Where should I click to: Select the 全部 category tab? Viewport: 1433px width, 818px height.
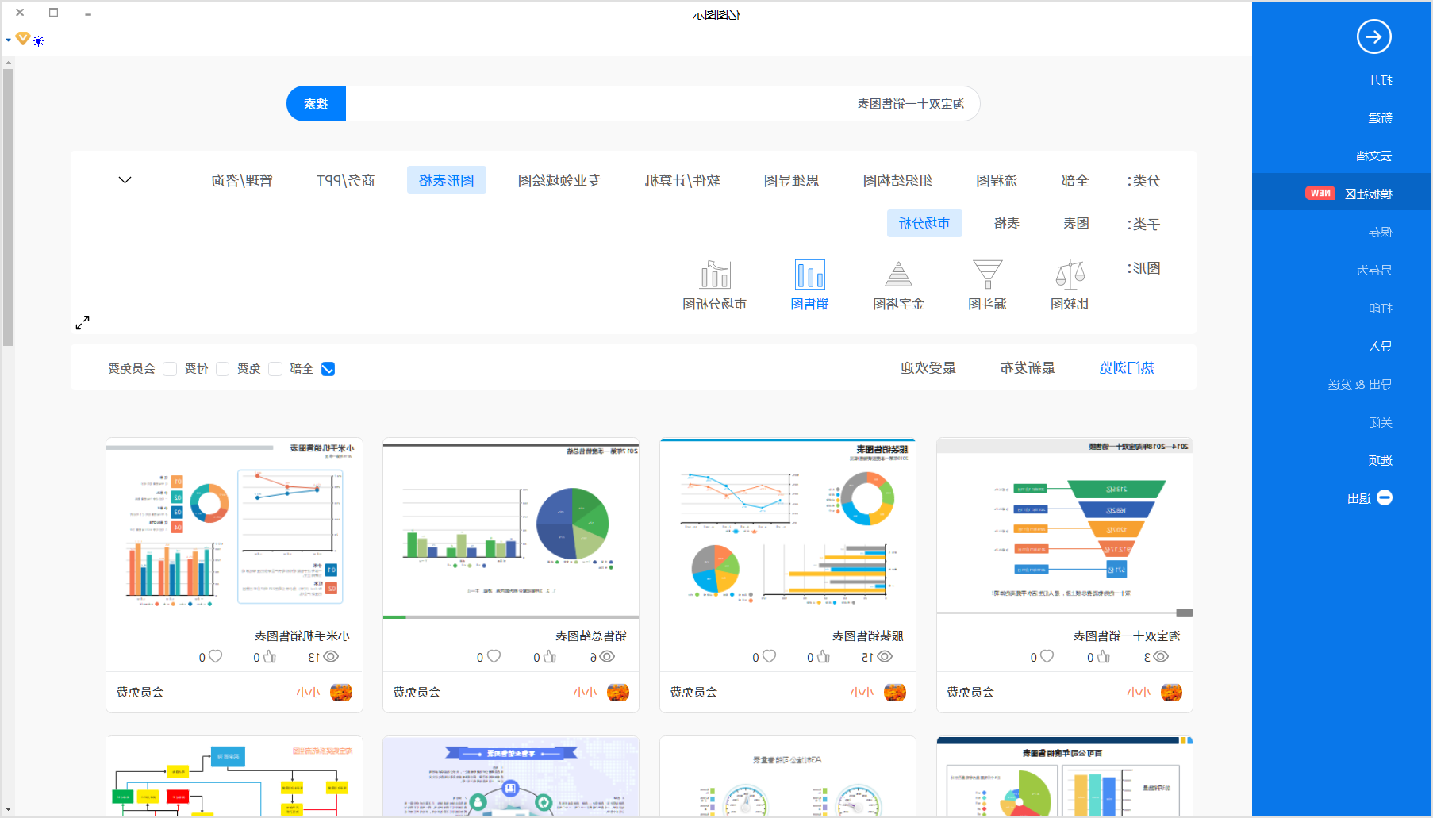pos(1075,180)
